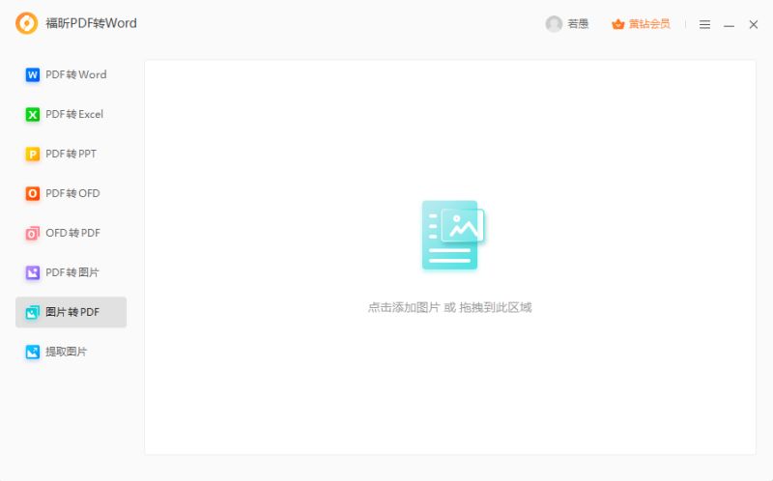
Task: Click the blue W icon for PDF转Word
Action: 33,75
